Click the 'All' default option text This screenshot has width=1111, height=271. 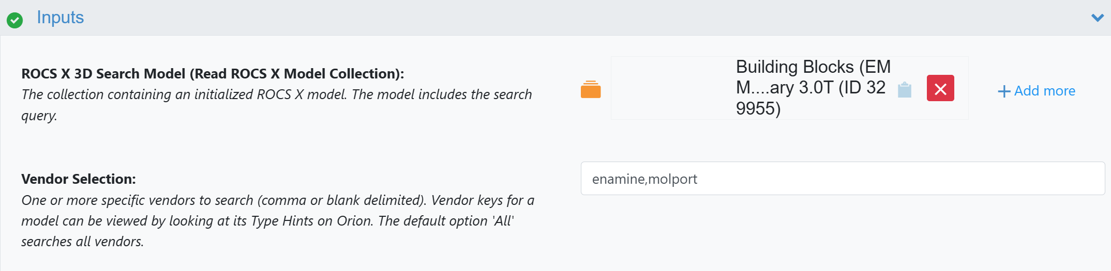pos(503,221)
